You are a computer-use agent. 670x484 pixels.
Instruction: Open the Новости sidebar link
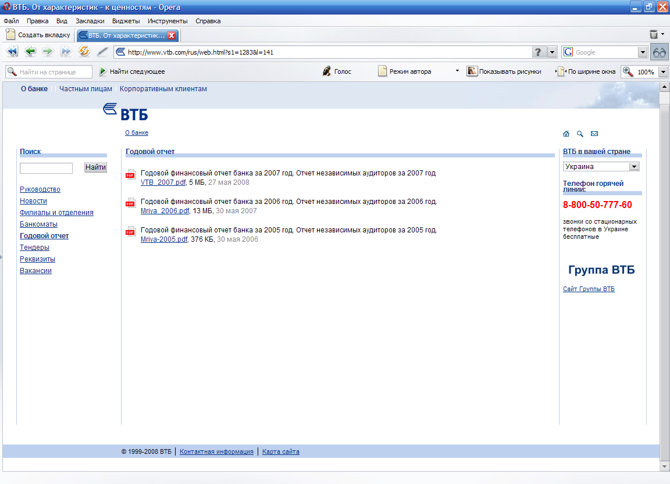click(x=33, y=200)
